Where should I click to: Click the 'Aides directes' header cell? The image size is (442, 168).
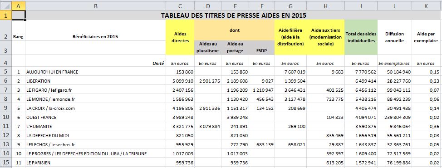point(180,37)
